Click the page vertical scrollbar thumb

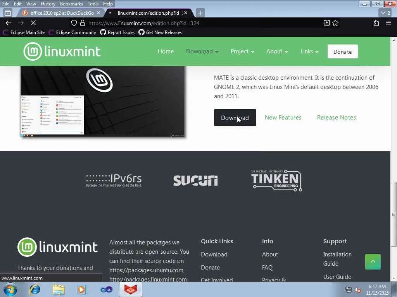point(394,214)
